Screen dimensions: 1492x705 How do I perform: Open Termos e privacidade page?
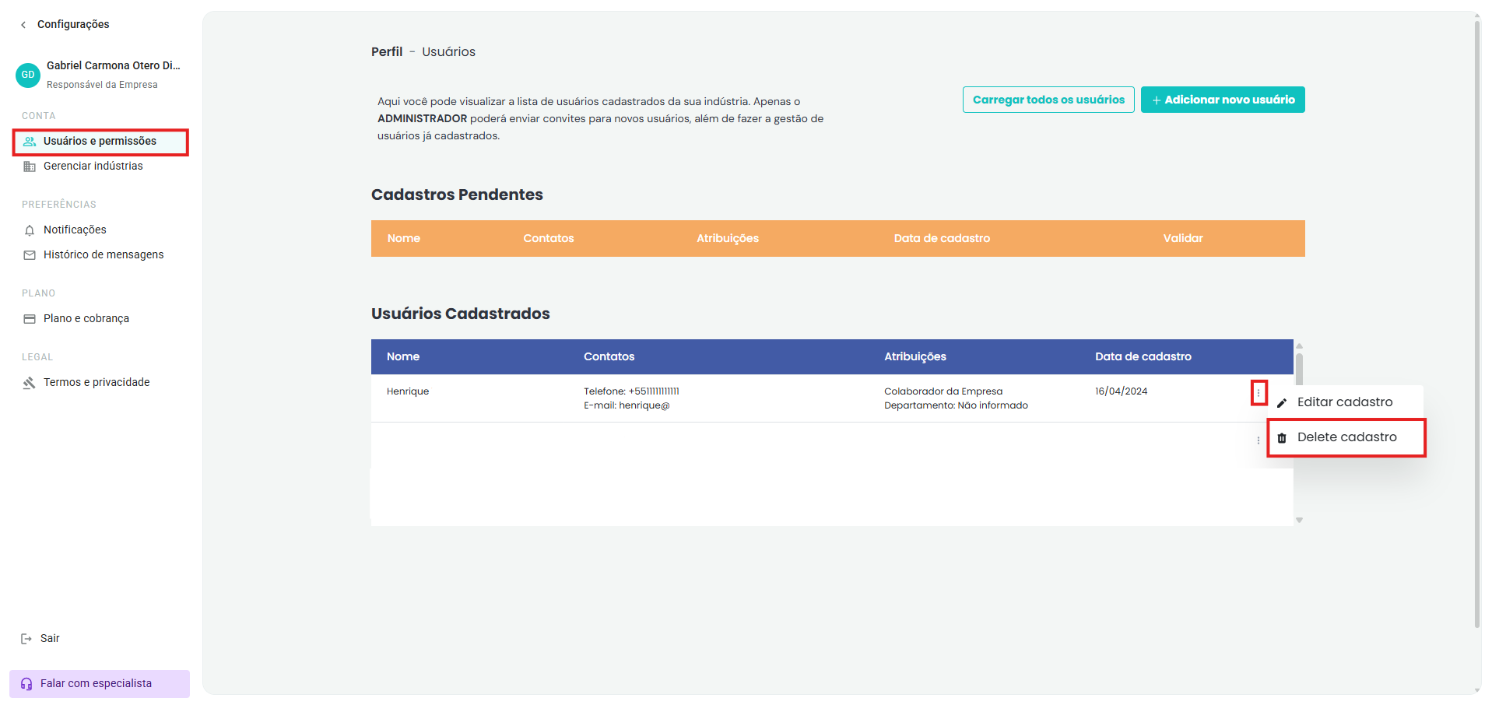point(97,383)
